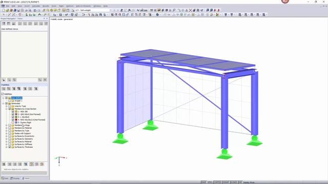Pin the Project Navigator panel
This screenshot has width=328, height=184.
[44, 18]
